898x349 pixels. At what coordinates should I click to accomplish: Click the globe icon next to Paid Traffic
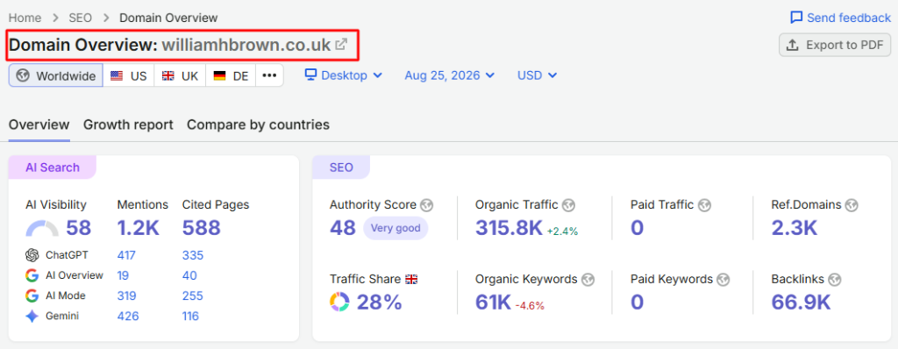704,204
